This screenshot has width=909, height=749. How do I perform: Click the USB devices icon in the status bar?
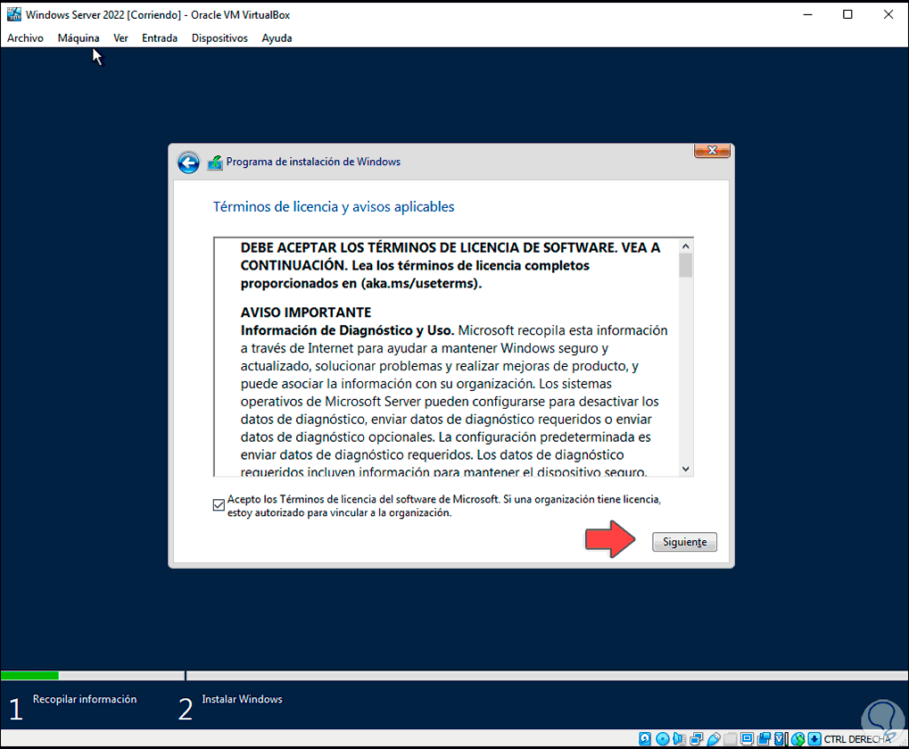click(714, 738)
